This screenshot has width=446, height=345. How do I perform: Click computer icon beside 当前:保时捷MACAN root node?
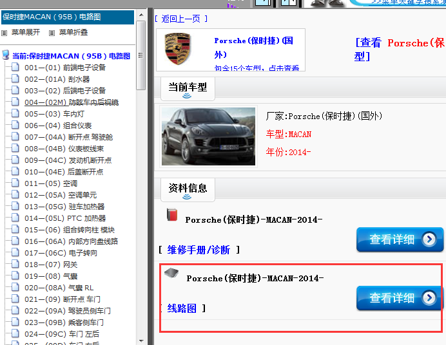[x=5, y=55]
